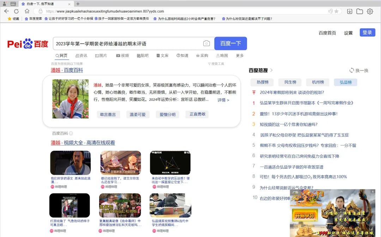Screen dimensions: 381x237
Task: Open downloads icon in toolbar
Action: click(x=349, y=11)
